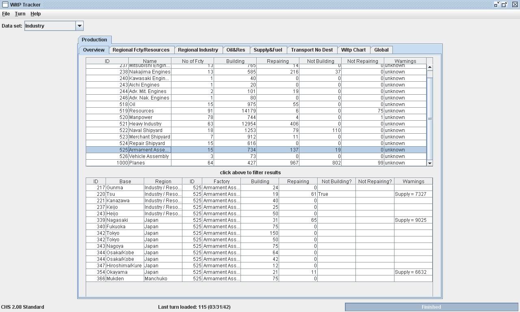Open the Transport No Dest tab
Viewport: 520px width, 312px height.
[x=312, y=50]
